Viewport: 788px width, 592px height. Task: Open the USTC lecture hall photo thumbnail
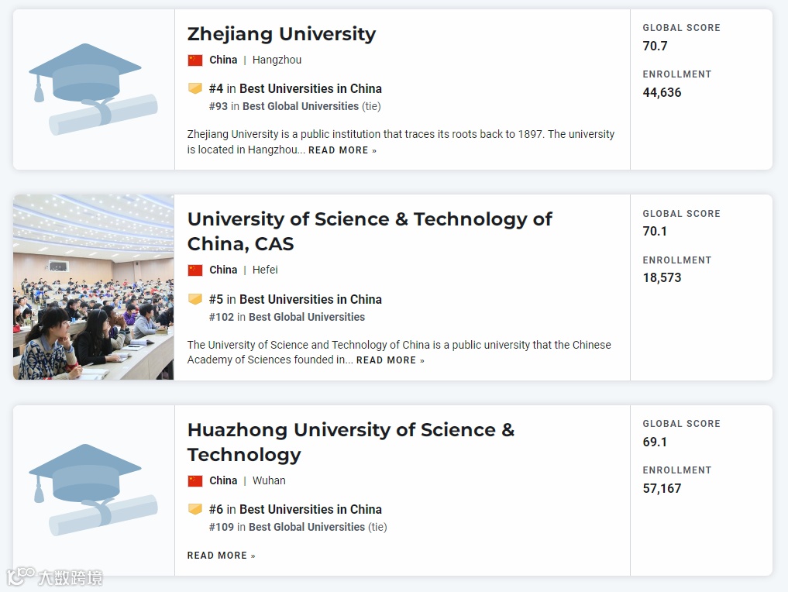(x=93, y=287)
